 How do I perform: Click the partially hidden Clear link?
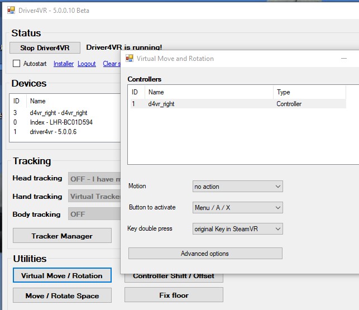tap(112, 64)
